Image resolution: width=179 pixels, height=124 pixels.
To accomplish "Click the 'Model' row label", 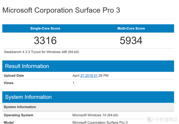I will (9, 122).
